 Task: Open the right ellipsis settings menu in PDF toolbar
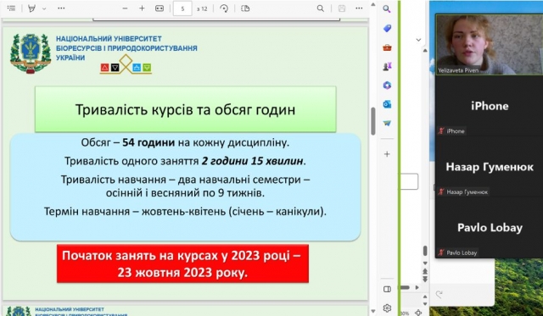tap(359, 8)
